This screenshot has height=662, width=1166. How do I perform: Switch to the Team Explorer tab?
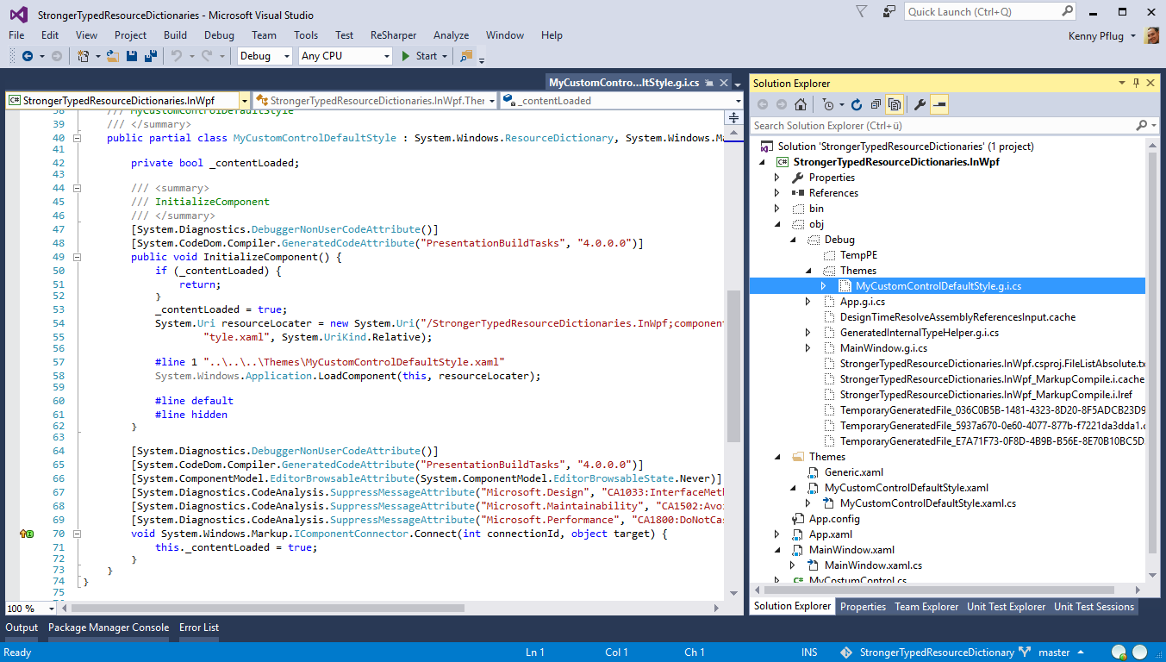coord(926,606)
